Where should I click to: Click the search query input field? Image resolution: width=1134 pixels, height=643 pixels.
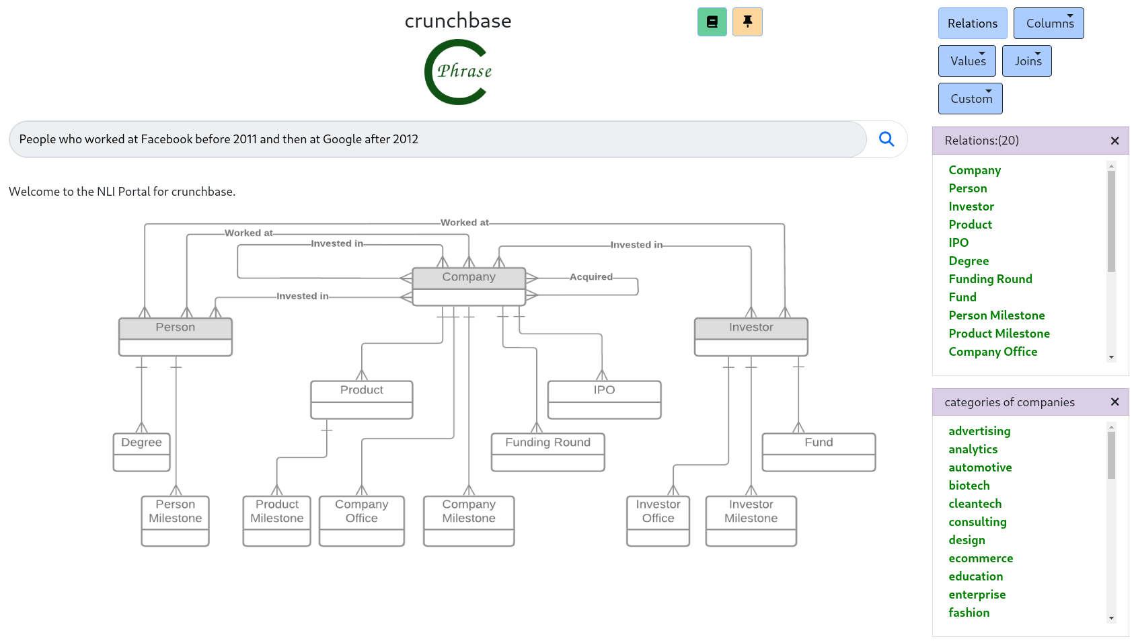437,139
